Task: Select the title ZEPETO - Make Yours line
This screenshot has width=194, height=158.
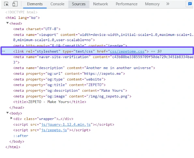Action: (50, 102)
